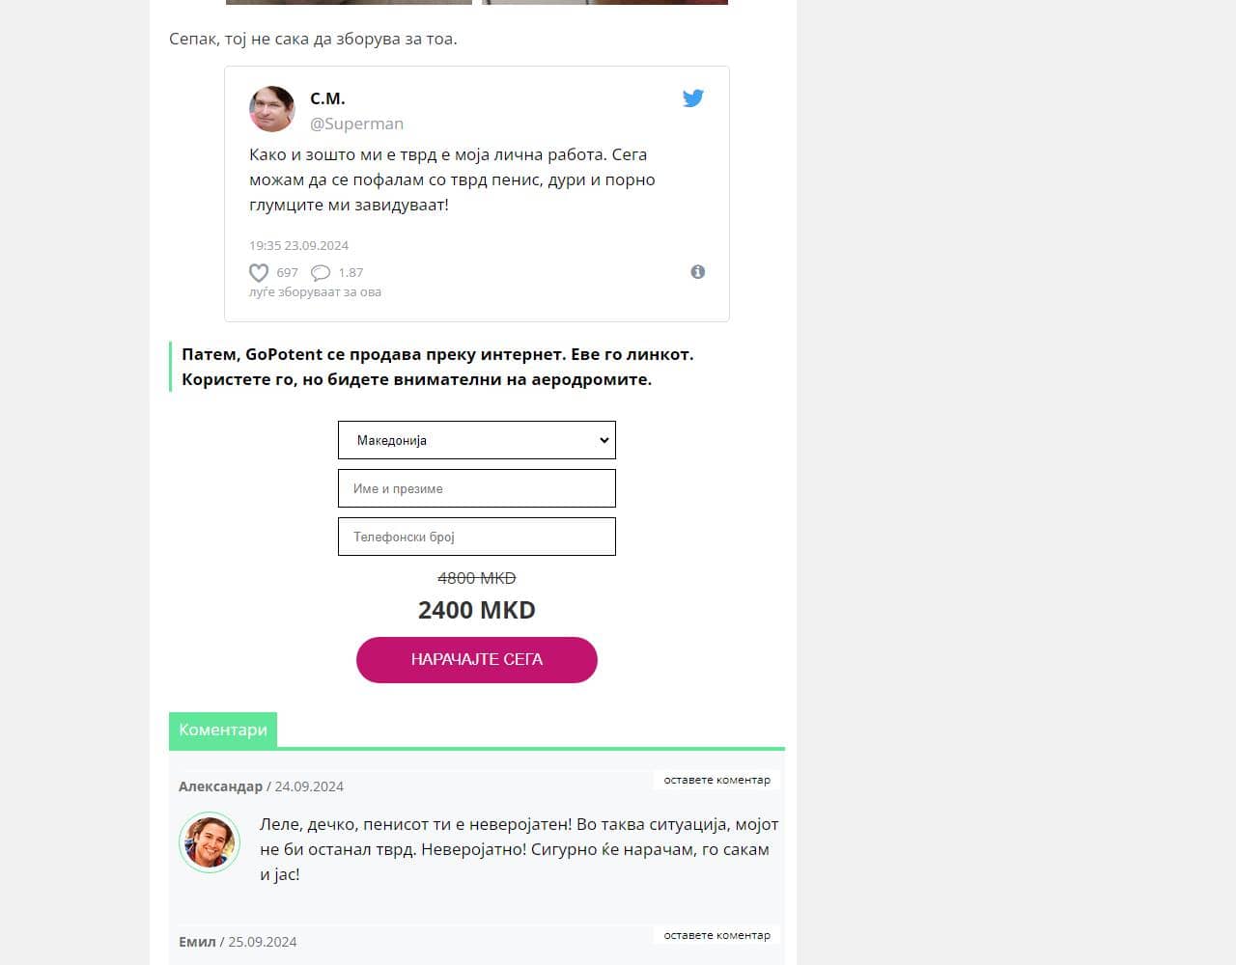The width and height of the screenshot is (1236, 965).
Task: Click the Име и презиме field
Action: (x=477, y=488)
